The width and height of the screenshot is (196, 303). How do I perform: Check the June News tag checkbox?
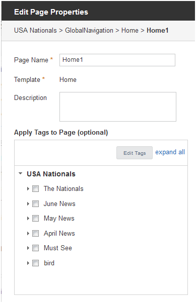(x=35, y=204)
